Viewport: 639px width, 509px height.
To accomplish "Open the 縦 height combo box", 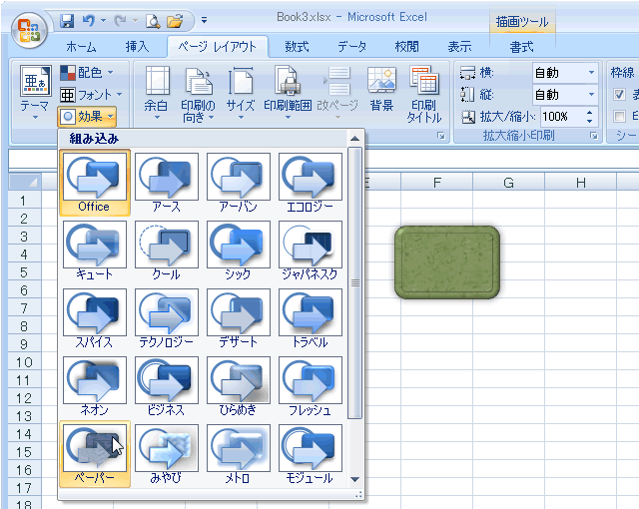I will (565, 95).
